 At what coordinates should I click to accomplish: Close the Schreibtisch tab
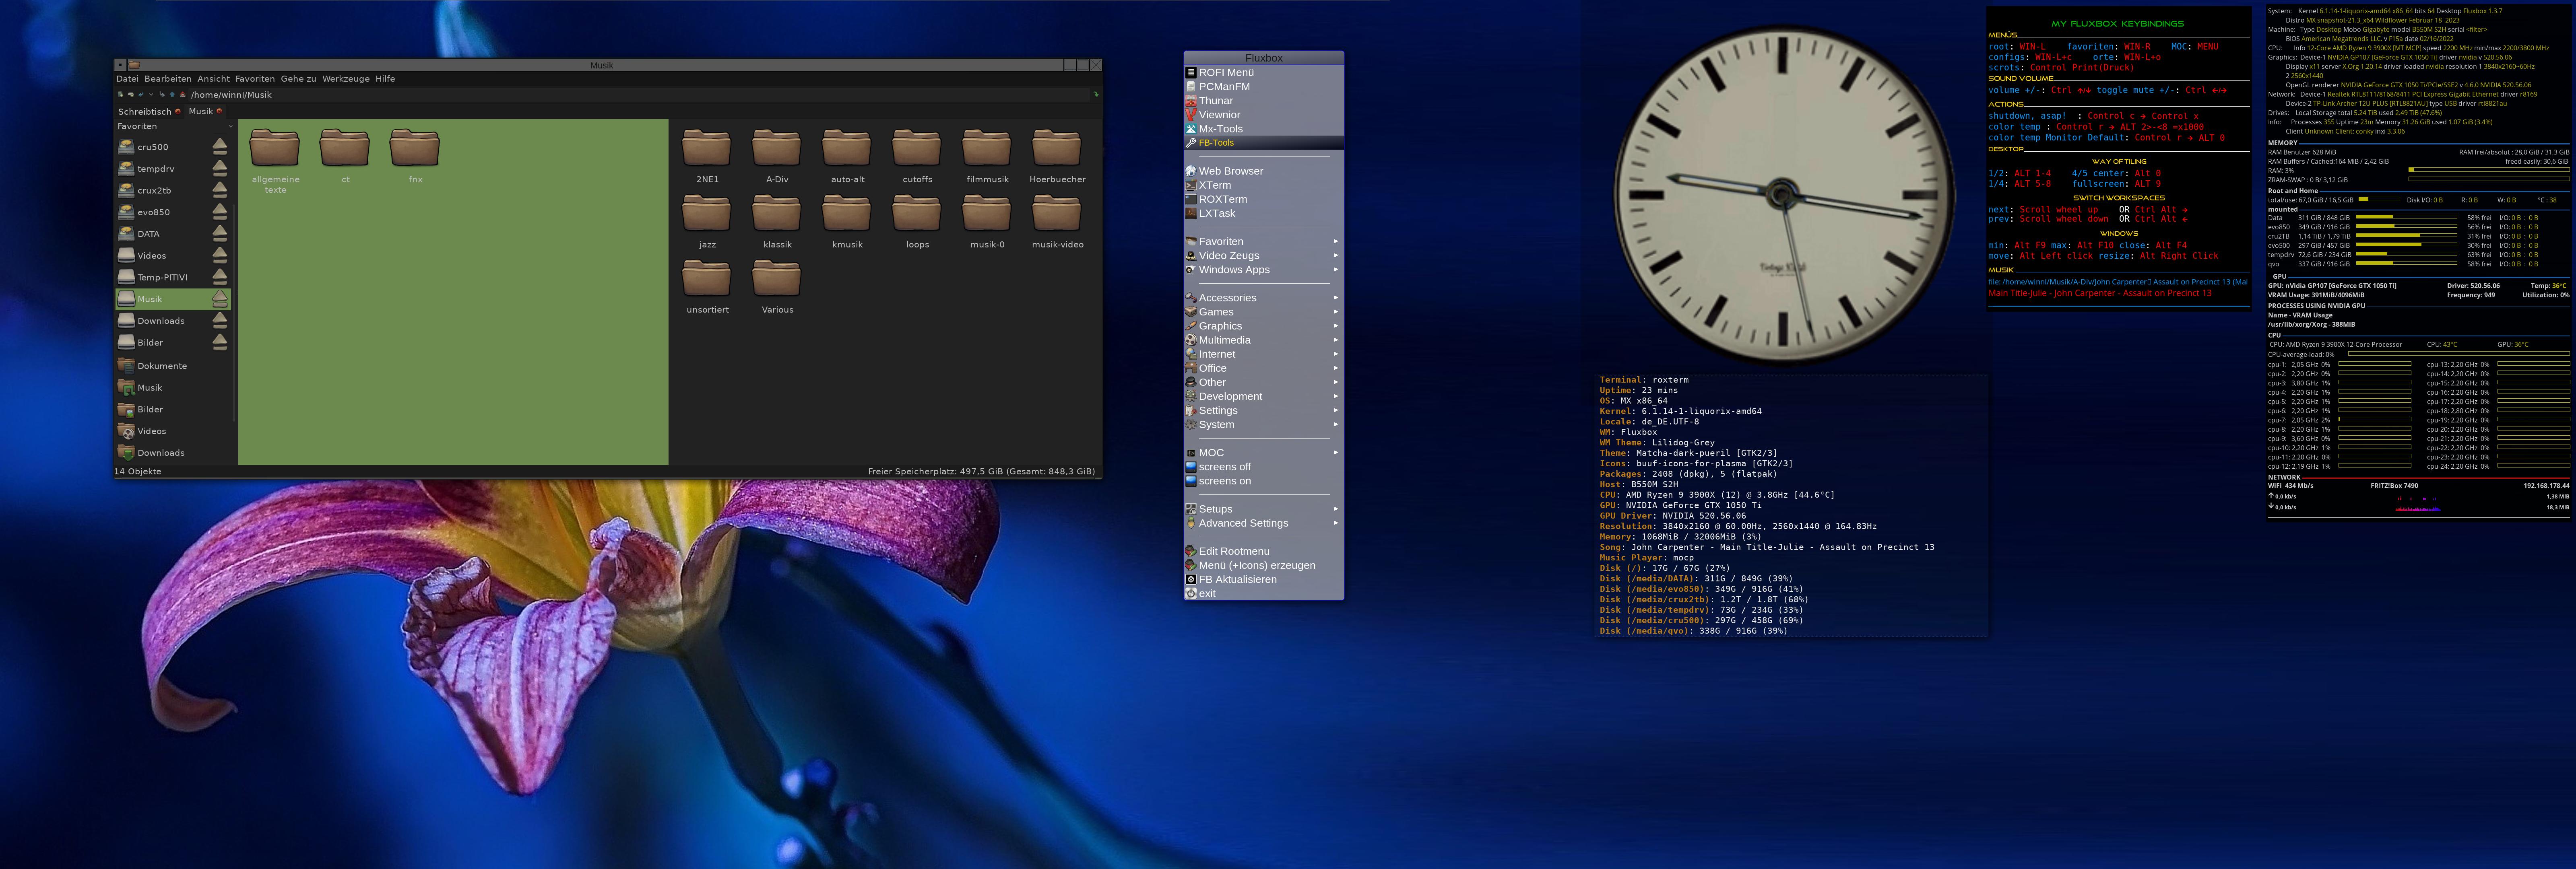point(178,111)
